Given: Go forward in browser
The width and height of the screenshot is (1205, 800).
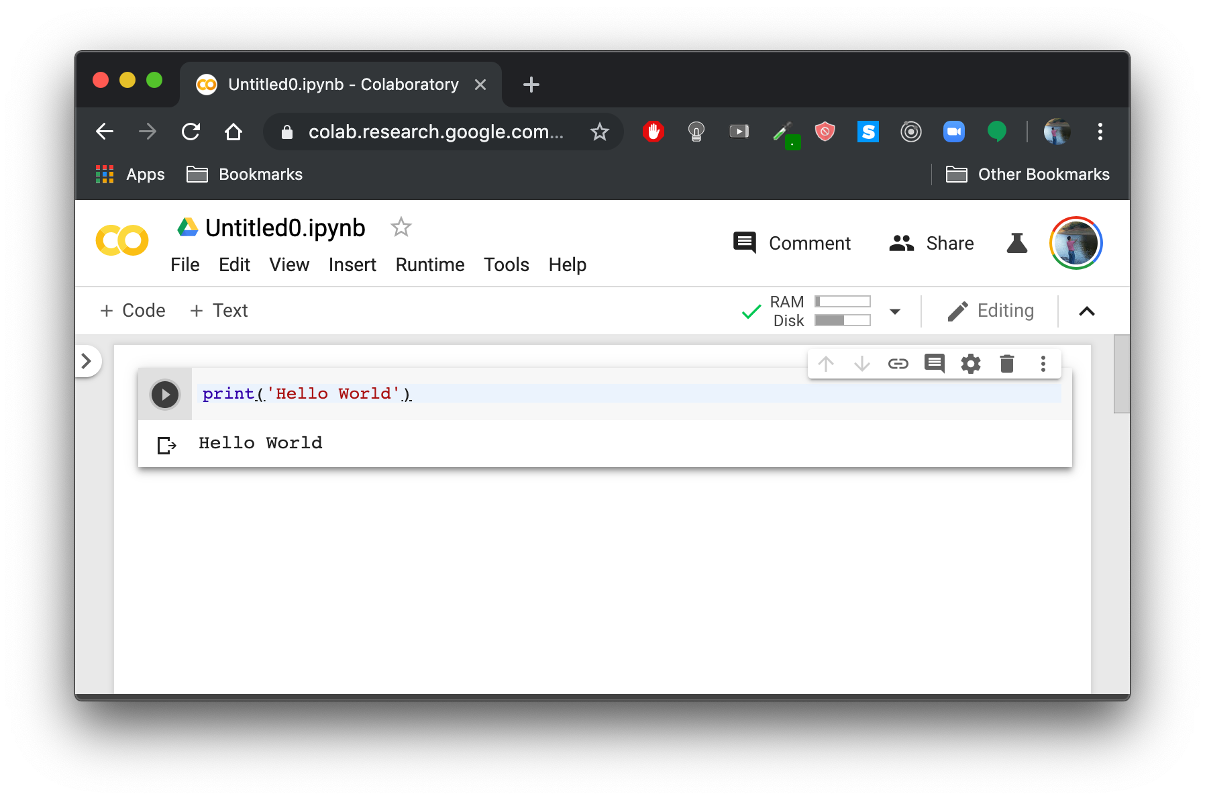Looking at the screenshot, I should [x=148, y=132].
